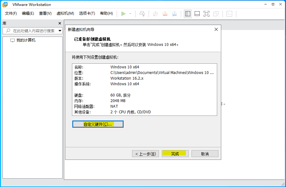Viewport: 286px width, 187px height.
Task: Revert virtual machine to snapshot icon
Action: coord(165,14)
